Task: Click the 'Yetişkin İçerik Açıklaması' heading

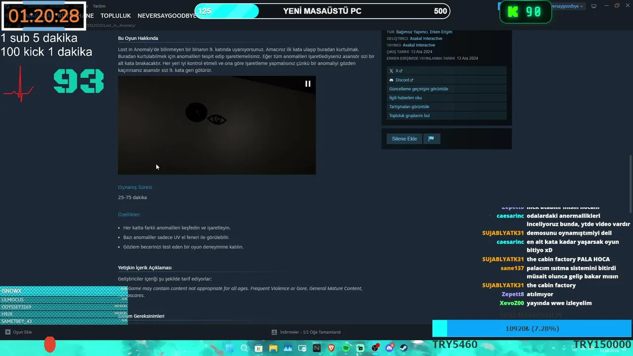Action: tap(144, 268)
